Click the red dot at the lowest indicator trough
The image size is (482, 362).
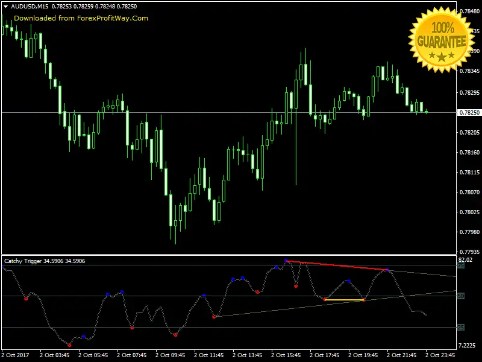coord(69,345)
